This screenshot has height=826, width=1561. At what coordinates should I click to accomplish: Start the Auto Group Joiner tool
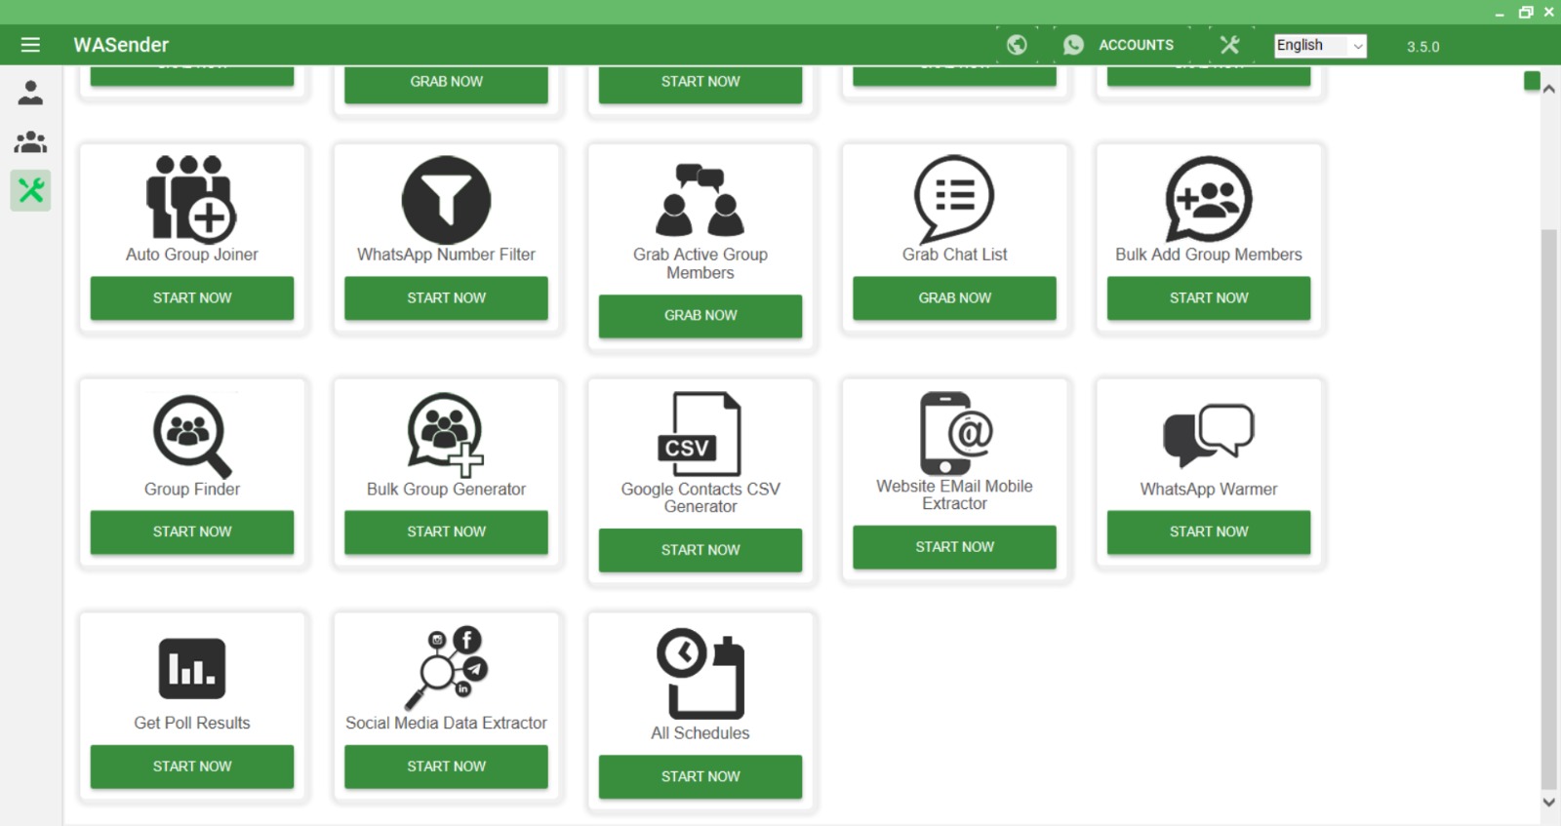(192, 298)
